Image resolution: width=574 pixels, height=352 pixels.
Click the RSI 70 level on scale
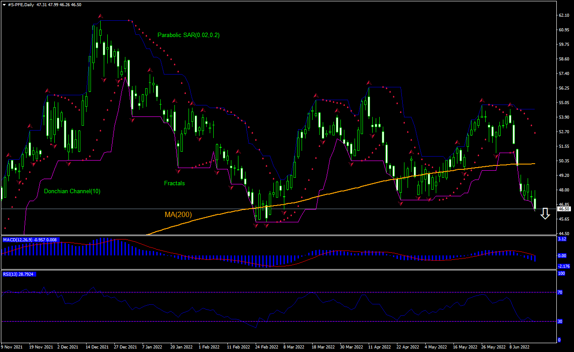click(560, 292)
